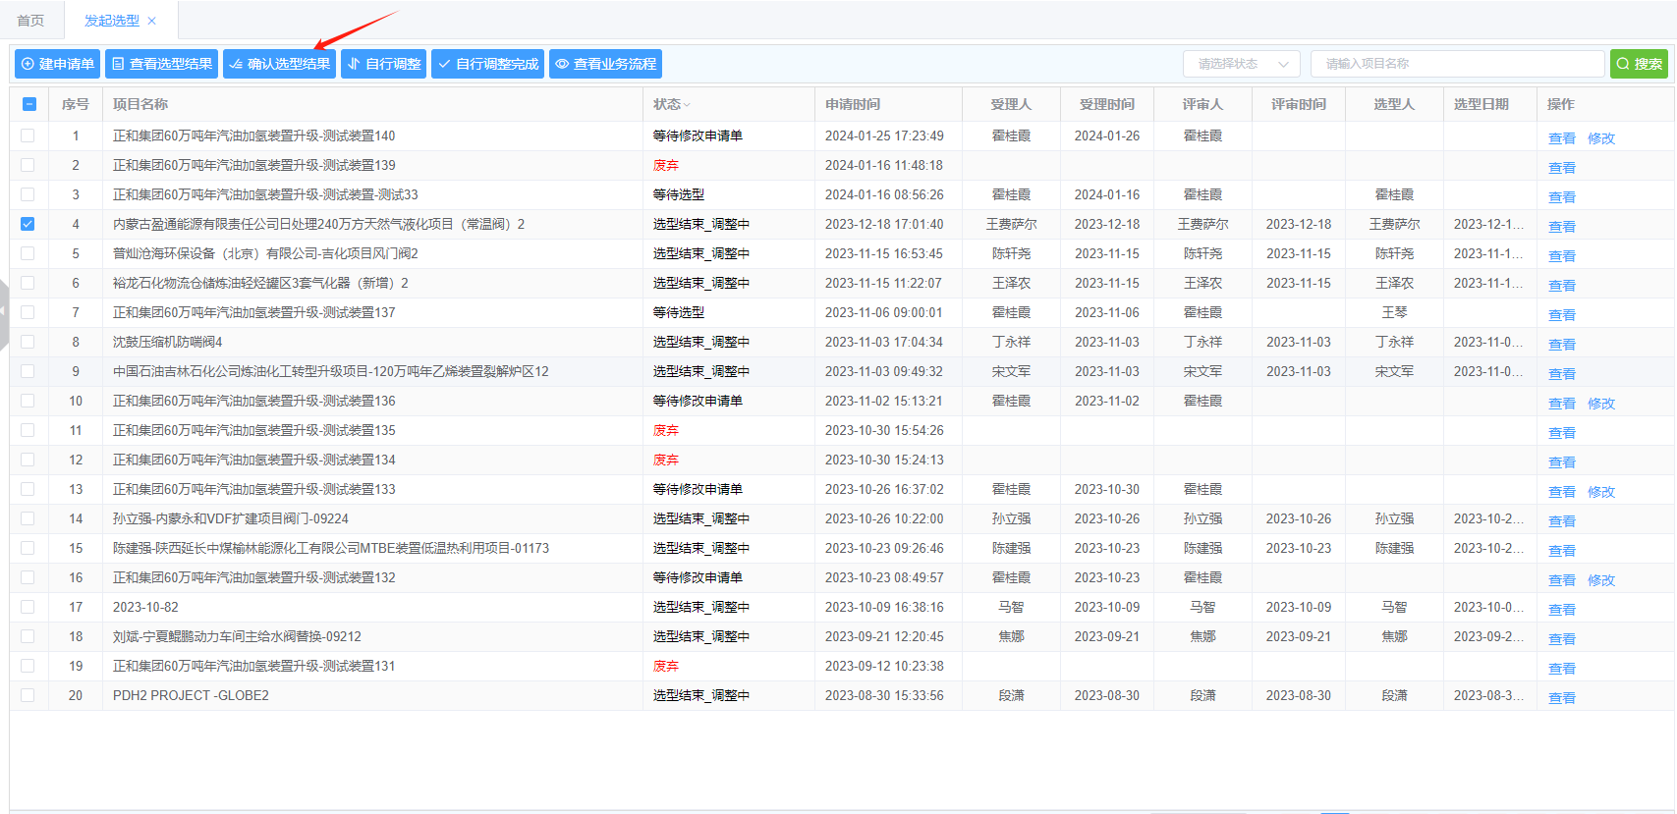Click the green 搜索 search button

pyautogui.click(x=1638, y=64)
